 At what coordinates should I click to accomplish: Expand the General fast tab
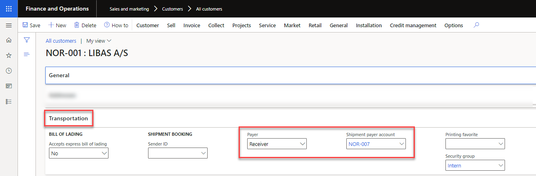tap(290, 75)
